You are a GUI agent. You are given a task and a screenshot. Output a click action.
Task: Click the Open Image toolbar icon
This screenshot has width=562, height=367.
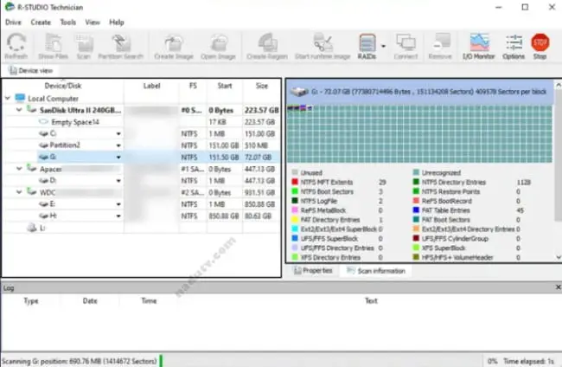click(x=218, y=46)
